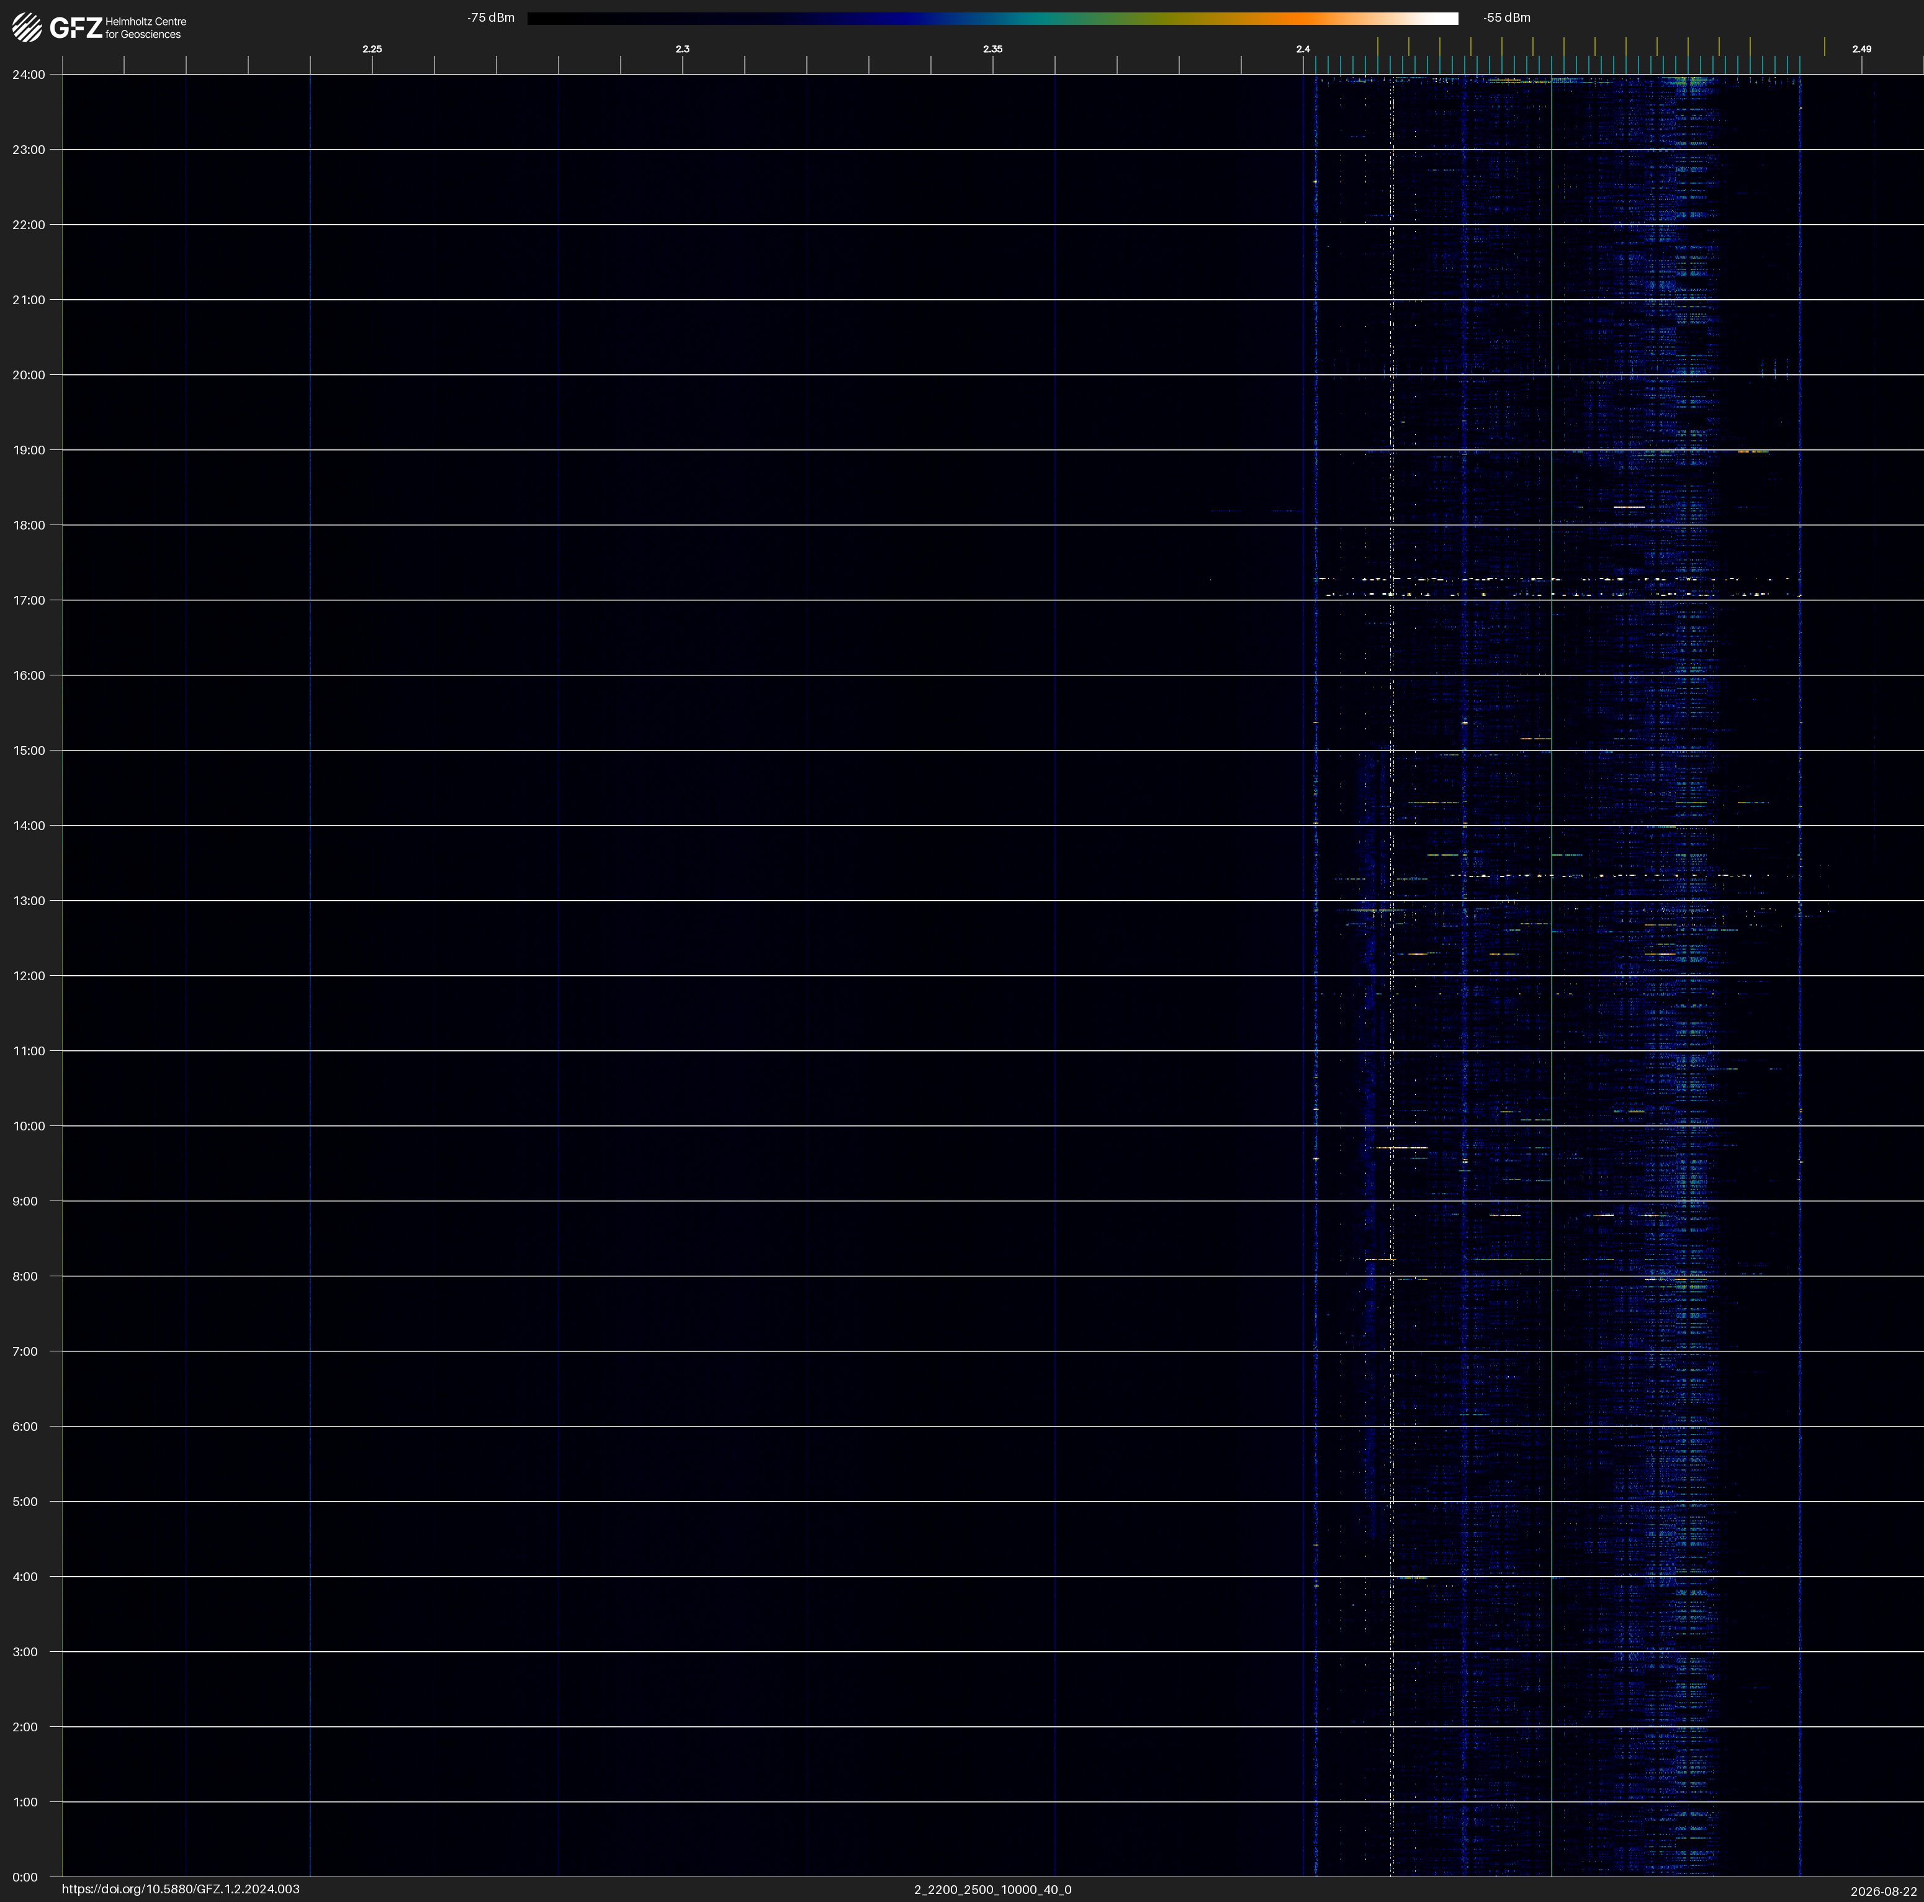Click the -55 dBm scale label

pyautogui.click(x=1507, y=18)
